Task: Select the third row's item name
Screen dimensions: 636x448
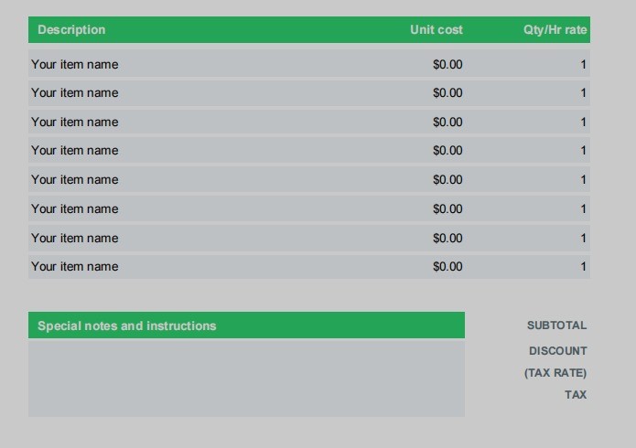Action: (x=75, y=123)
